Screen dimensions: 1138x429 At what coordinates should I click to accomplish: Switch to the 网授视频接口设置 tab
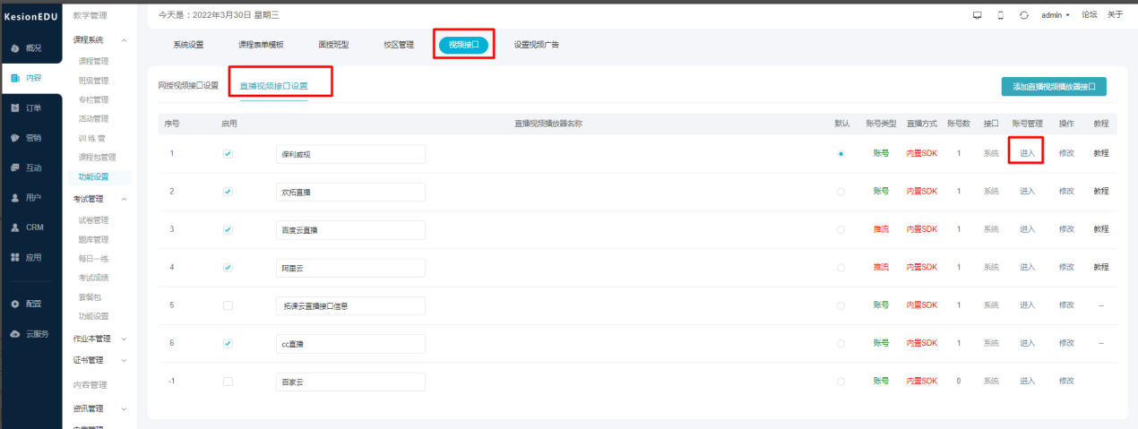pyautogui.click(x=188, y=86)
